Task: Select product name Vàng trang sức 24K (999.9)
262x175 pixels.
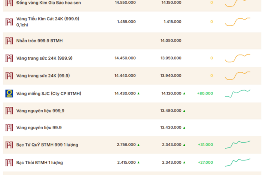Action: [44, 58]
